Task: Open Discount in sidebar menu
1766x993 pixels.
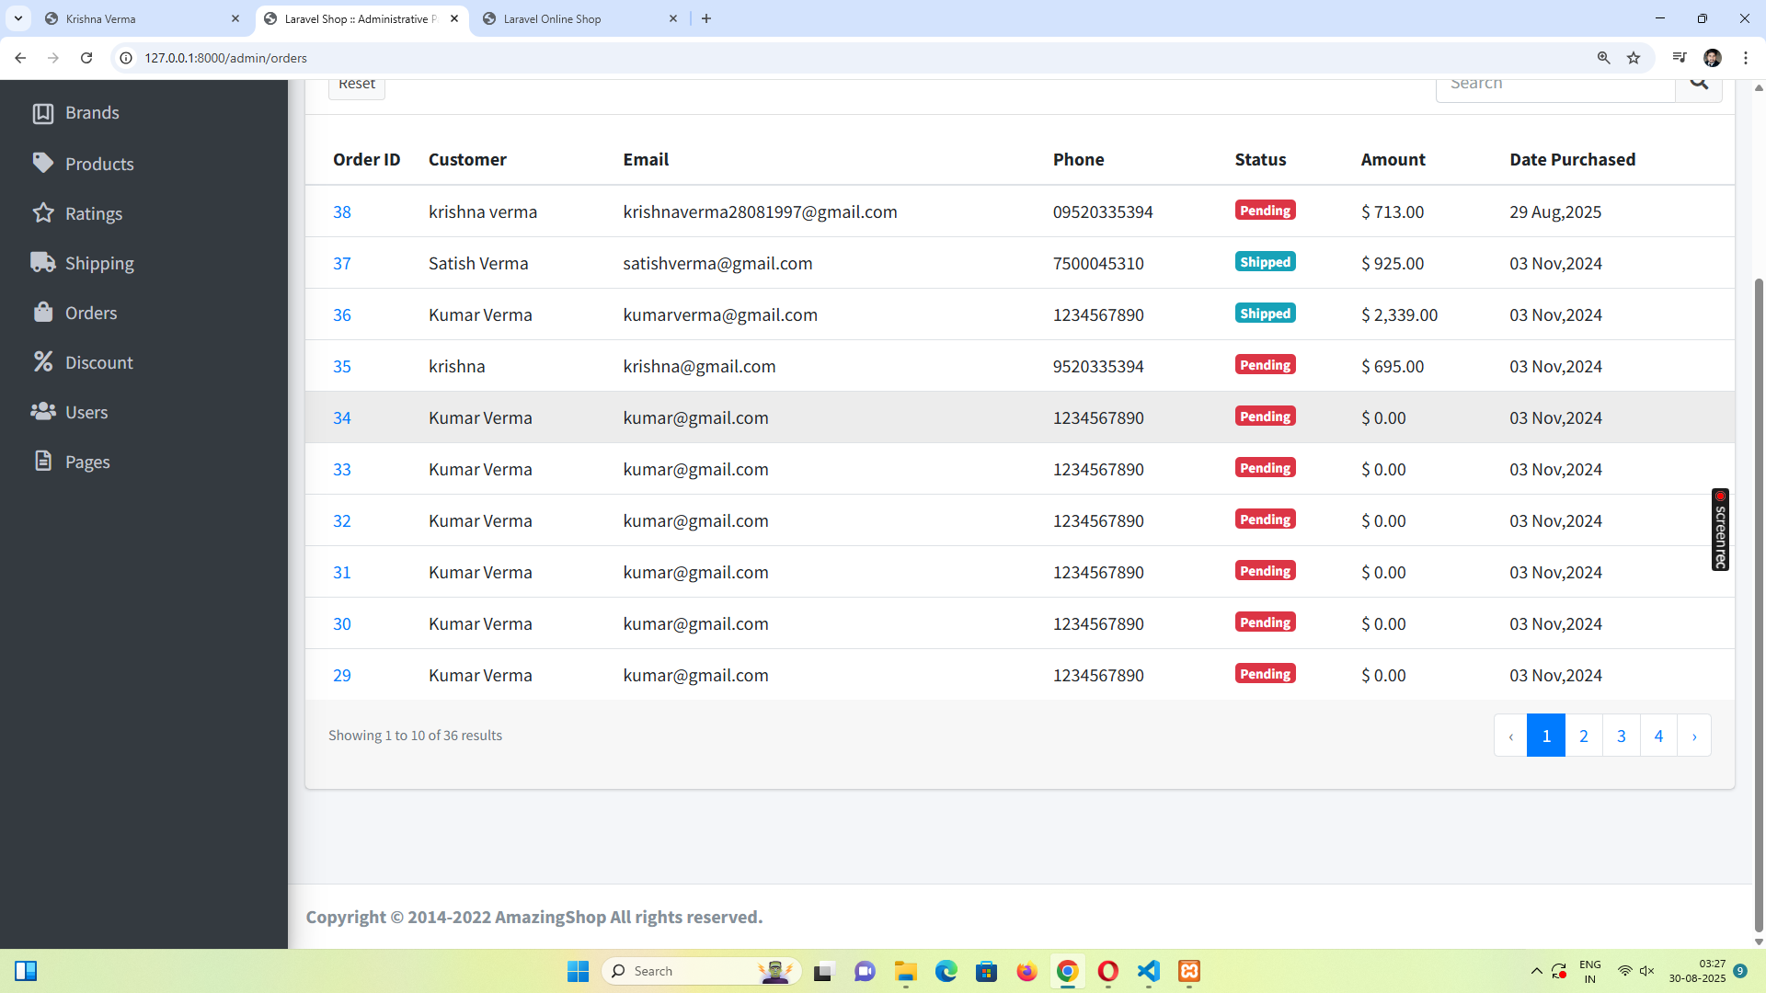Action: (99, 362)
